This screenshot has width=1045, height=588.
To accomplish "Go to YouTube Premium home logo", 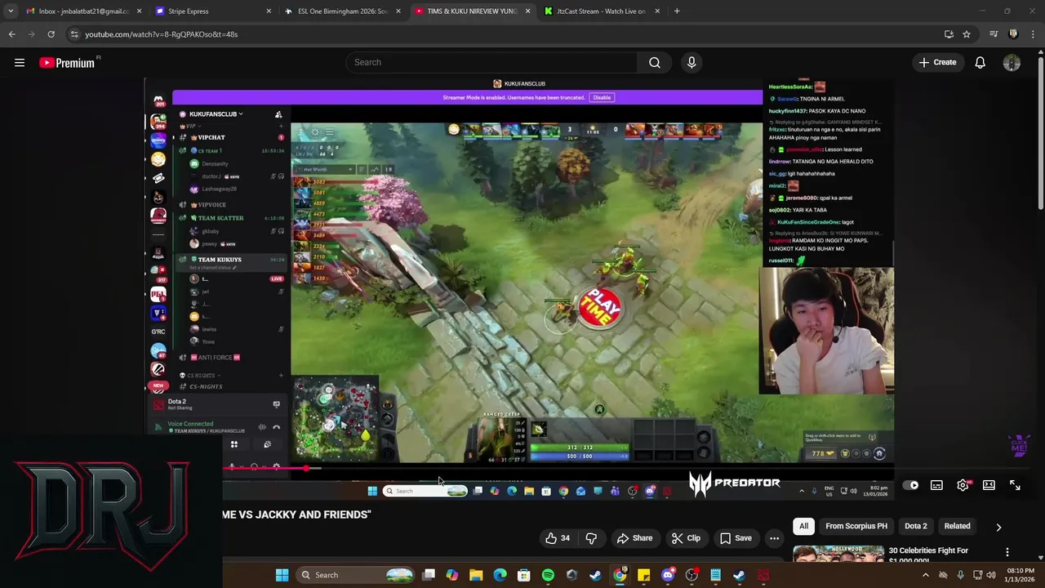I will [69, 63].
